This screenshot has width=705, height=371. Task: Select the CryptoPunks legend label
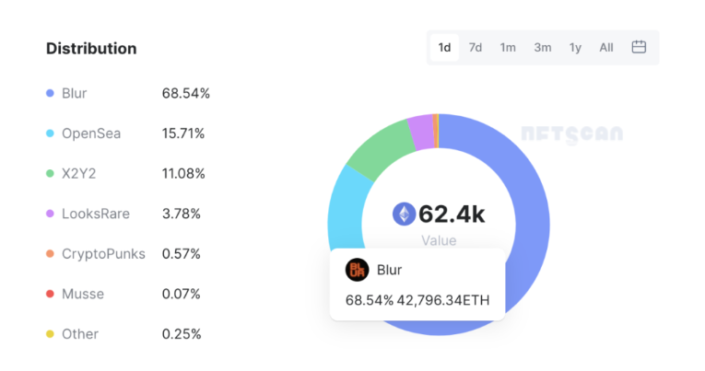[103, 254]
